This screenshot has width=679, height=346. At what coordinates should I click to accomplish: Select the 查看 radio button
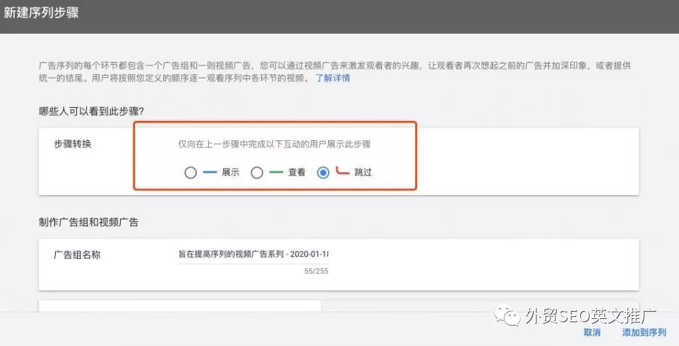(257, 173)
